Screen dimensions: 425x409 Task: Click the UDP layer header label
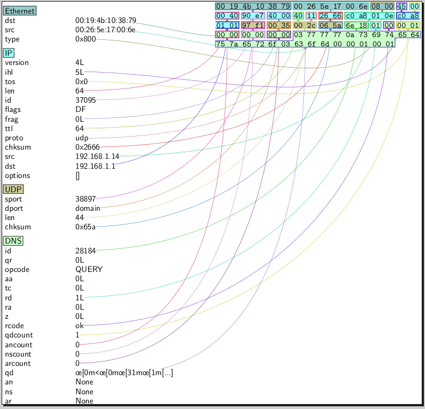[x=13, y=189]
